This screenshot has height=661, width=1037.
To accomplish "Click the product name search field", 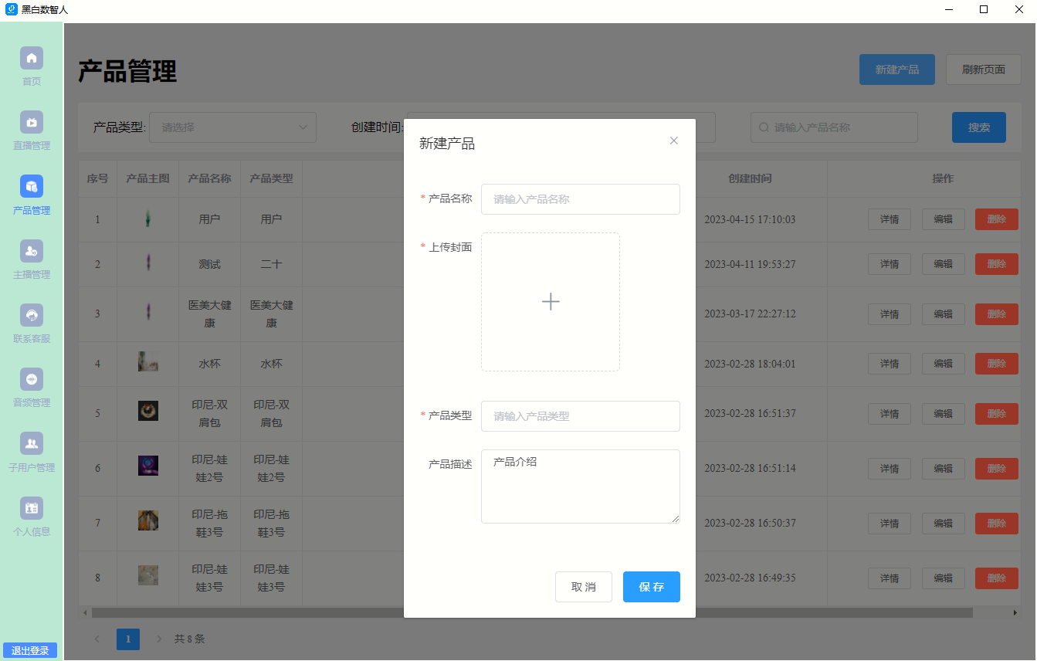I will [x=834, y=127].
